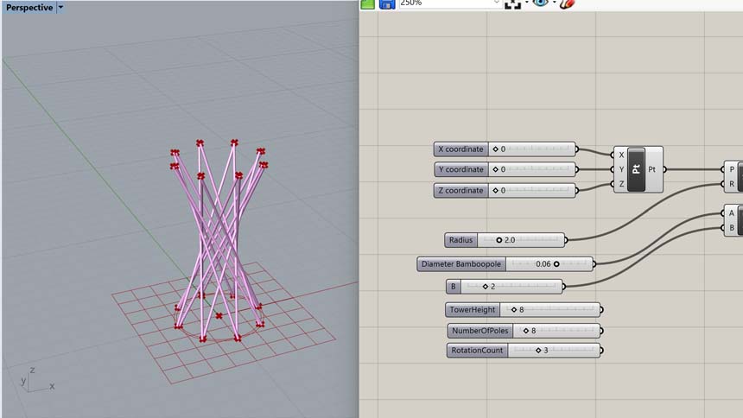Select the Construct Point Pt component
This screenshot has width=743, height=418.
point(637,169)
